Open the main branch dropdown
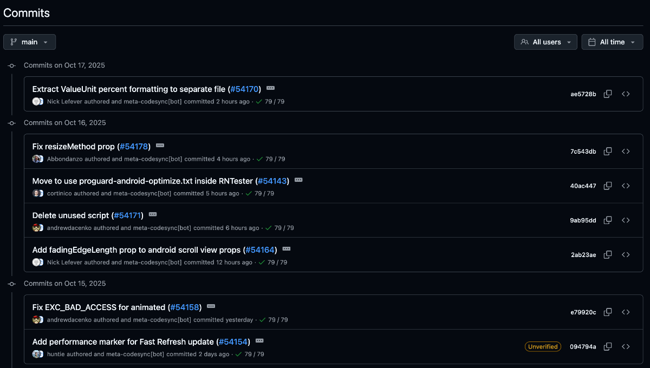The width and height of the screenshot is (650, 368). (x=29, y=42)
